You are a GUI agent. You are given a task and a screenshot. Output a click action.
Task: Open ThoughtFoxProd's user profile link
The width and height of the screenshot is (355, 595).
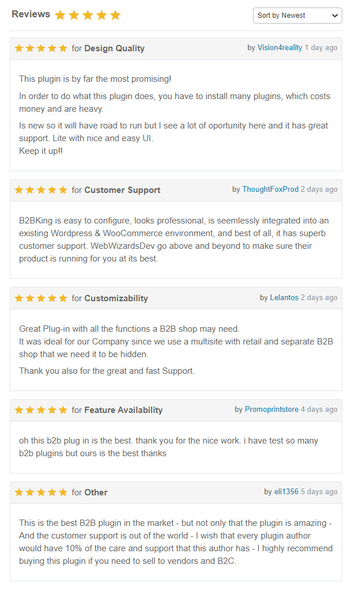[270, 190]
